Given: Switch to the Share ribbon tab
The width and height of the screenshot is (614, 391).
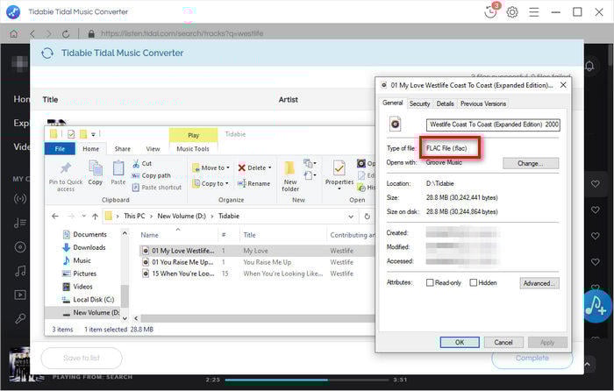Looking at the screenshot, I should tap(122, 149).
